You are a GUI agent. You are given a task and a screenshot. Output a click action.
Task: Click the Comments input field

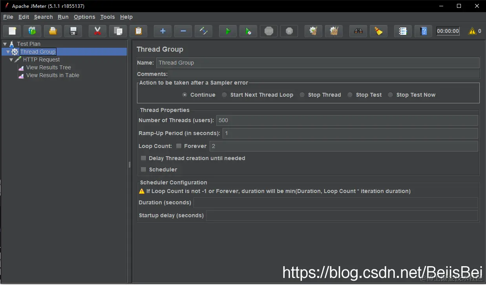(324, 74)
